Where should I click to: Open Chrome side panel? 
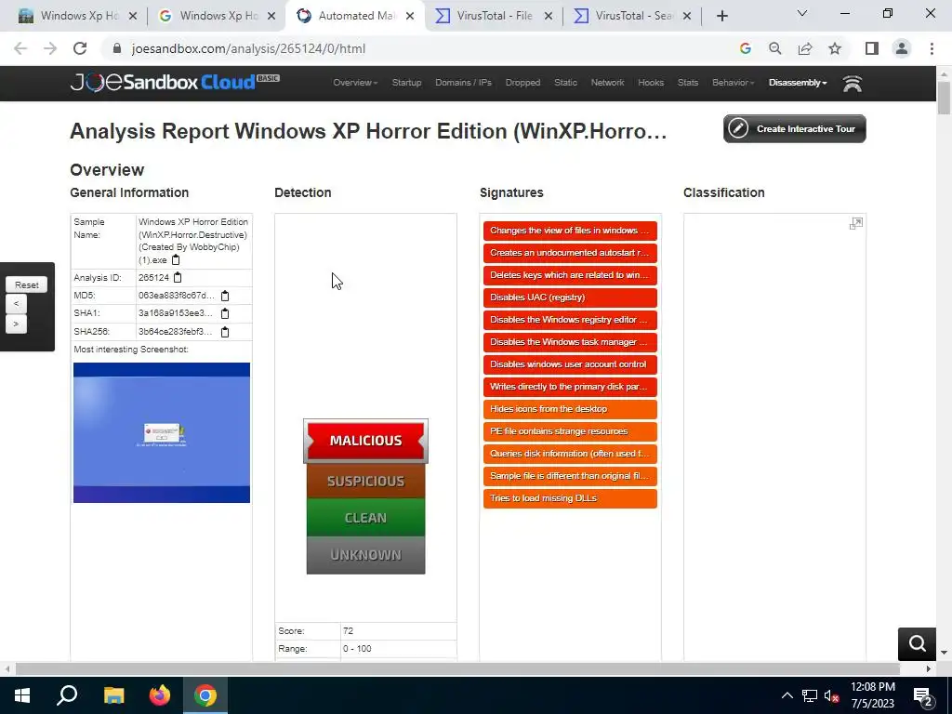point(872,48)
